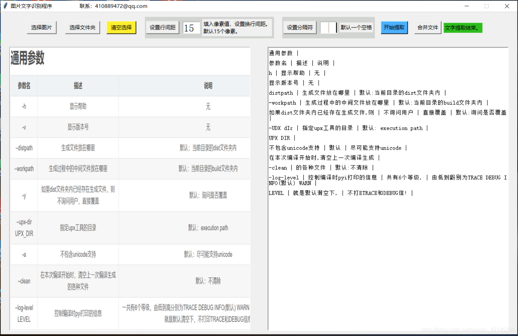This screenshot has width=518, height=336.
Task: Click --log-level LEVEL cell in preview
Action: point(24,314)
